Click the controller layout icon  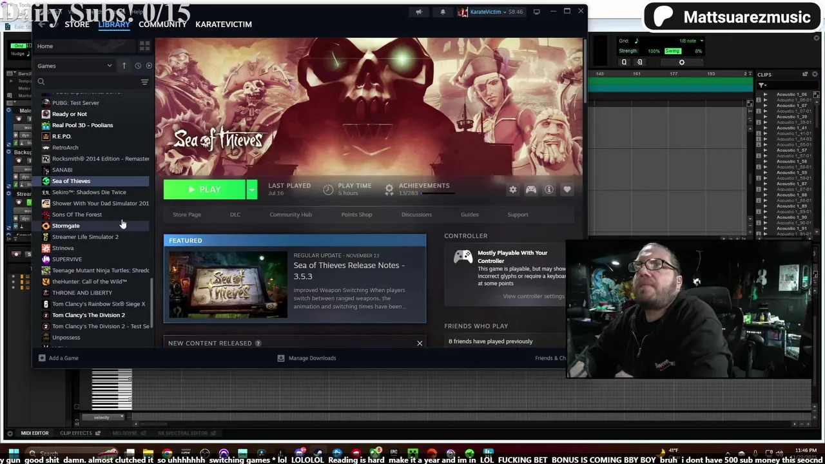[x=530, y=189]
